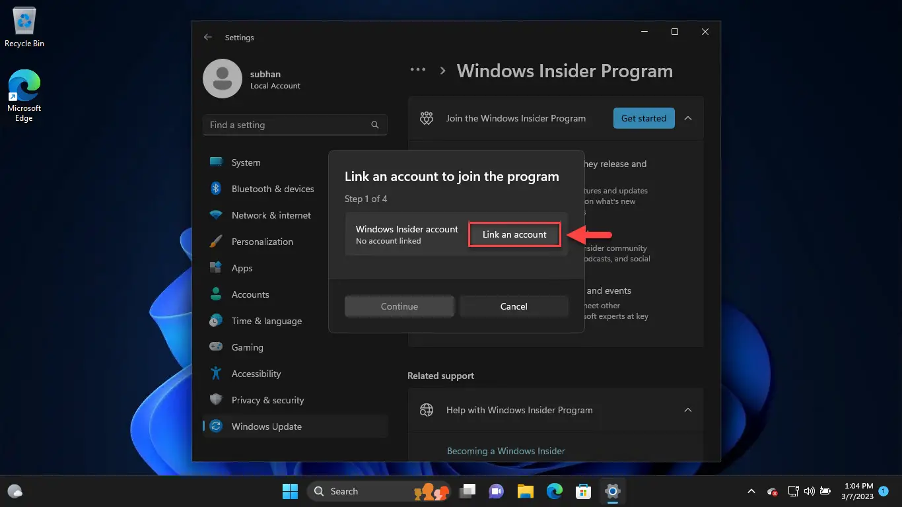902x507 pixels.
Task: Click the globe icon beside Help with Windows Insider Program
Action: pos(427,410)
